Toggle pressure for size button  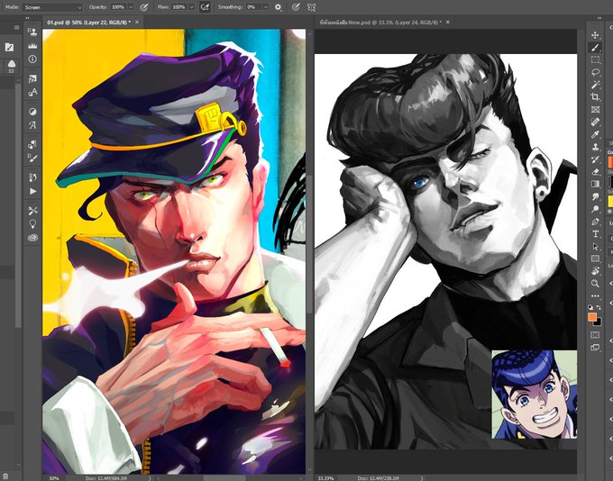click(x=296, y=7)
